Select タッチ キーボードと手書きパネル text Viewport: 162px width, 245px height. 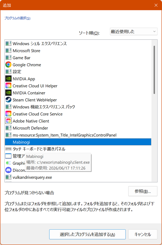(39, 149)
